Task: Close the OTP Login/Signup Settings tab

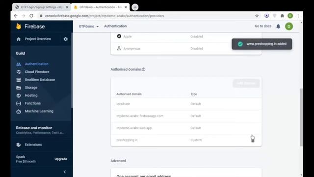Action: click(67, 7)
